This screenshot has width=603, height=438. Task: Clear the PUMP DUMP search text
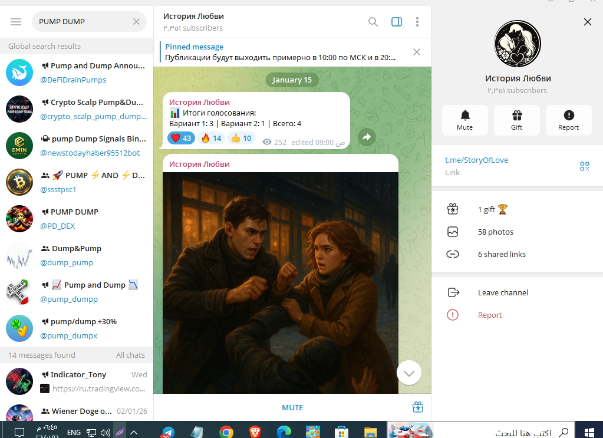click(x=137, y=22)
